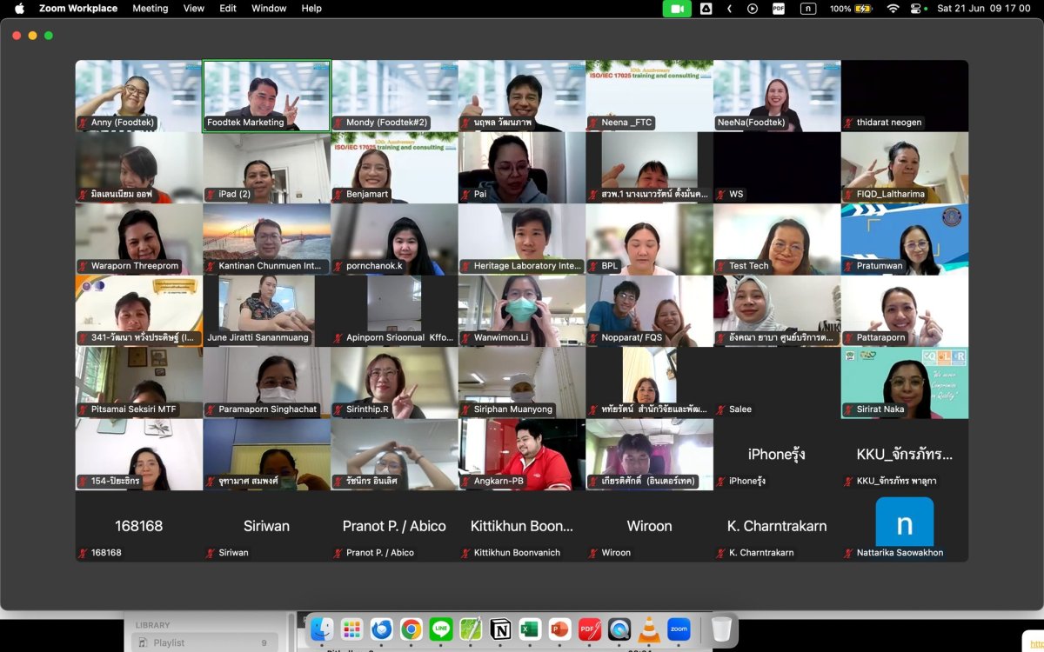Open the View menu
The width and height of the screenshot is (1044, 652).
coord(194,9)
